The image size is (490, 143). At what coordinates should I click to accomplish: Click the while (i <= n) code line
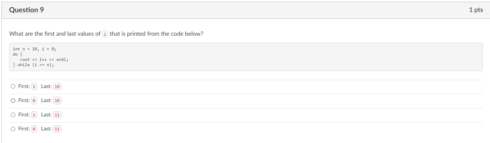pyautogui.click(x=33, y=65)
